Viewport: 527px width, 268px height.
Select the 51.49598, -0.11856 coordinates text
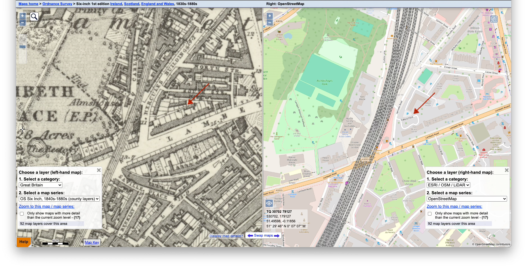tap(281, 221)
